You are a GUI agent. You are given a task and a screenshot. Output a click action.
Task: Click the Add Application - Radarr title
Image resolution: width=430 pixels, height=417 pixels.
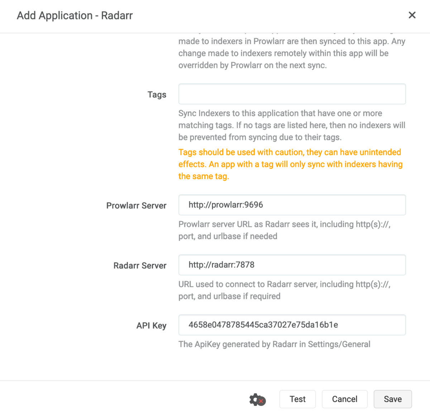[x=75, y=15]
